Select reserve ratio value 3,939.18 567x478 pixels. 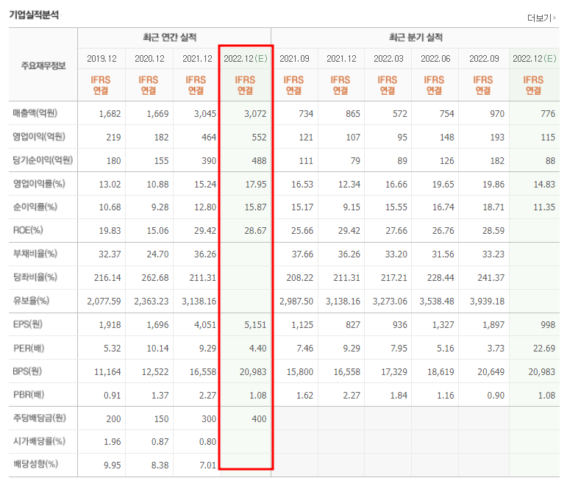coord(487,302)
